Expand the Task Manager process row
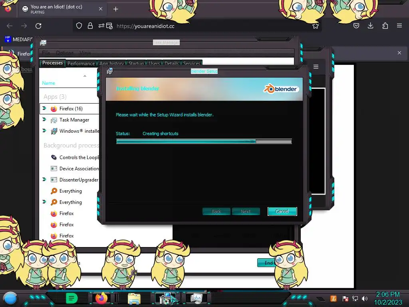 tap(44, 120)
